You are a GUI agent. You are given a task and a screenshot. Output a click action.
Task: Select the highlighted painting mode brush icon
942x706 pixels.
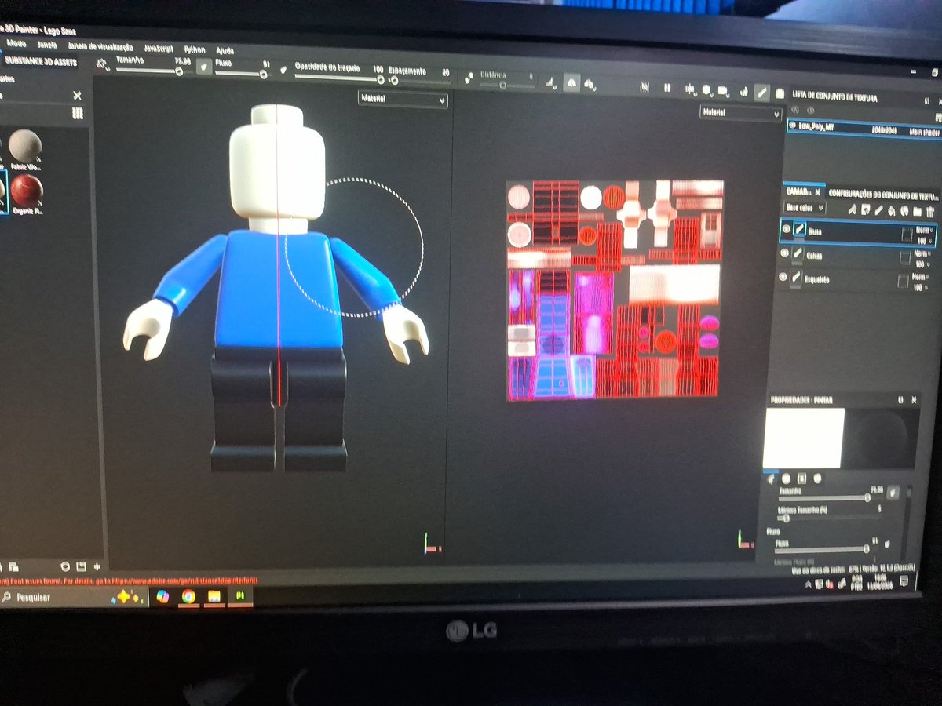pos(761,92)
